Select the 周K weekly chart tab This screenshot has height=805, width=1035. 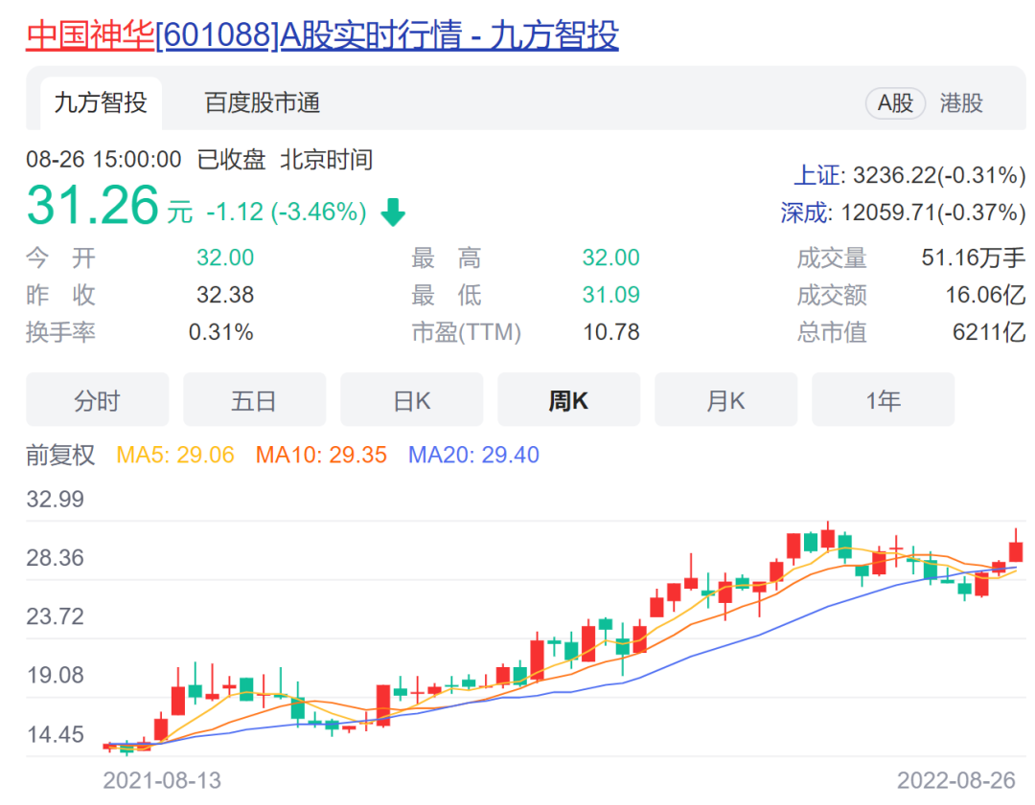pos(569,399)
